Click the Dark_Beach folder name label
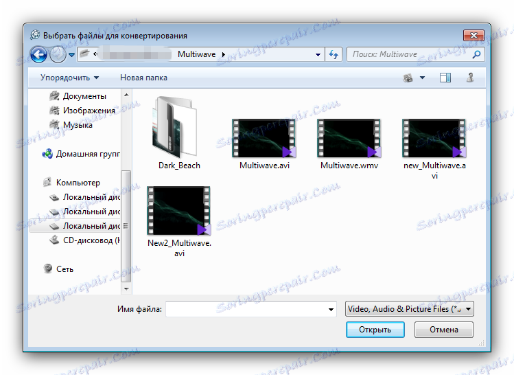Screen dimensions: 514x375 [x=179, y=166]
